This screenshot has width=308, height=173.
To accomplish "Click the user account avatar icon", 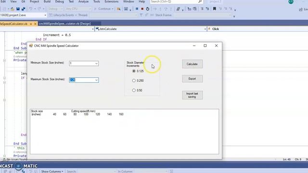I will pyautogui.click(x=291, y=1).
